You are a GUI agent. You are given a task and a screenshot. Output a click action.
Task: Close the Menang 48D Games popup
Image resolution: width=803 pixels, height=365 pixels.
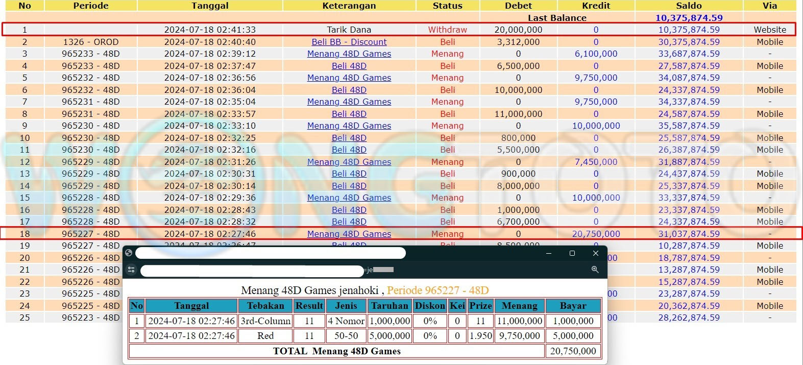[595, 253]
